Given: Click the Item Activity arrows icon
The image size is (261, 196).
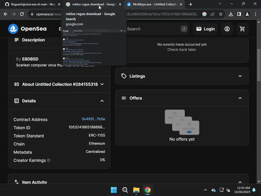Looking at the screenshot, I should [17, 182].
